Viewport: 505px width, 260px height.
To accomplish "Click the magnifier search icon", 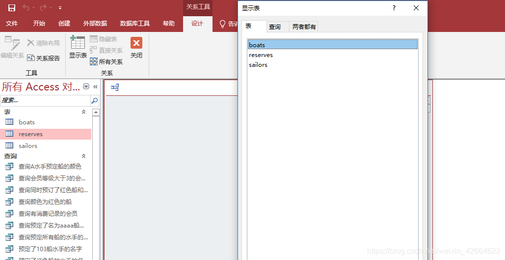I will point(94,101).
